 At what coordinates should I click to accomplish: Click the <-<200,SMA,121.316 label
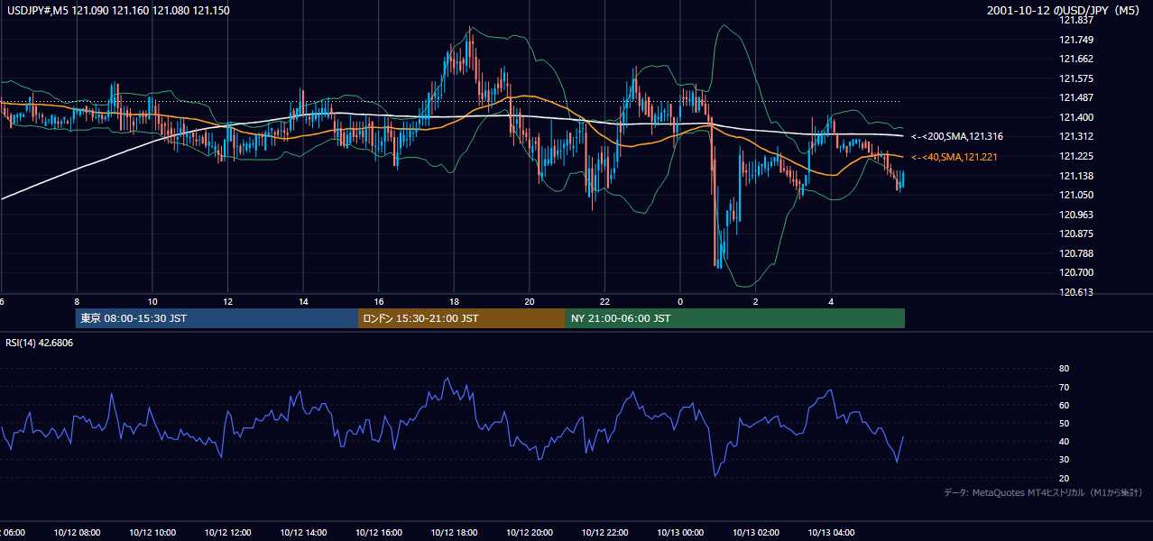pos(957,136)
